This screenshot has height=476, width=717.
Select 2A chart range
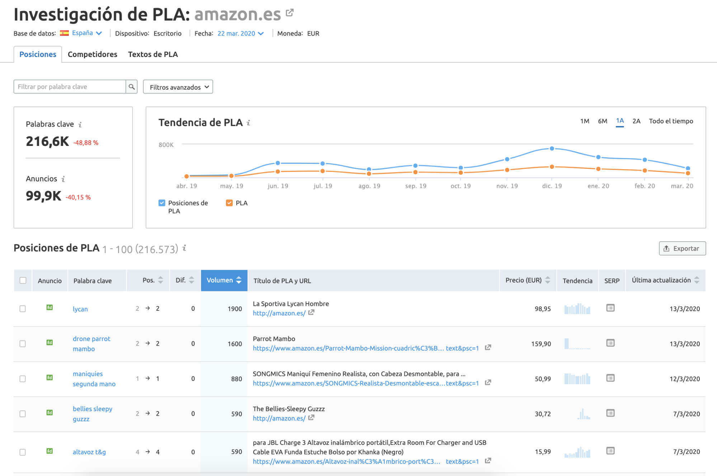click(x=636, y=121)
